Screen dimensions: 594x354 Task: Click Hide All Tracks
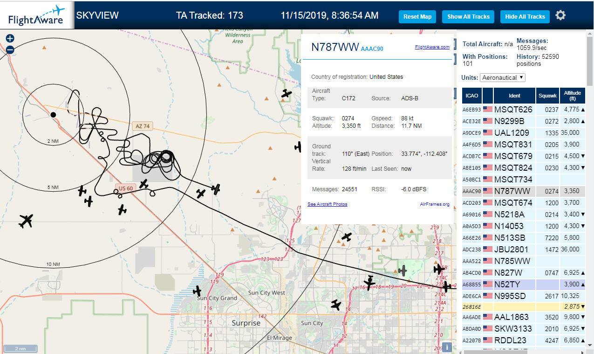pyautogui.click(x=525, y=17)
